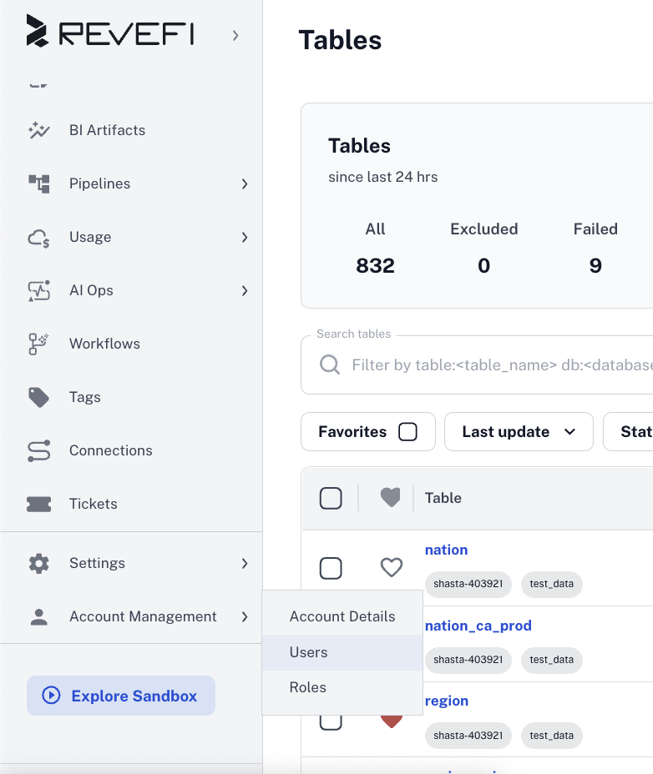
Task: Click the Connections icon in sidebar
Action: click(x=39, y=450)
